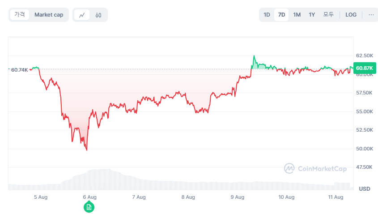The height and width of the screenshot is (214, 378).
Task: Open the more options ellipsis menu
Action: (x=371, y=15)
